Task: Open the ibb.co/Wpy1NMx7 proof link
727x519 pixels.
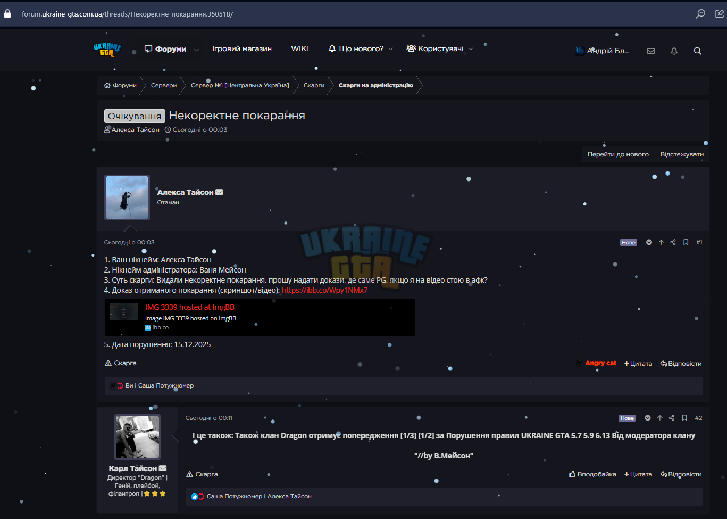Action: pyautogui.click(x=324, y=290)
